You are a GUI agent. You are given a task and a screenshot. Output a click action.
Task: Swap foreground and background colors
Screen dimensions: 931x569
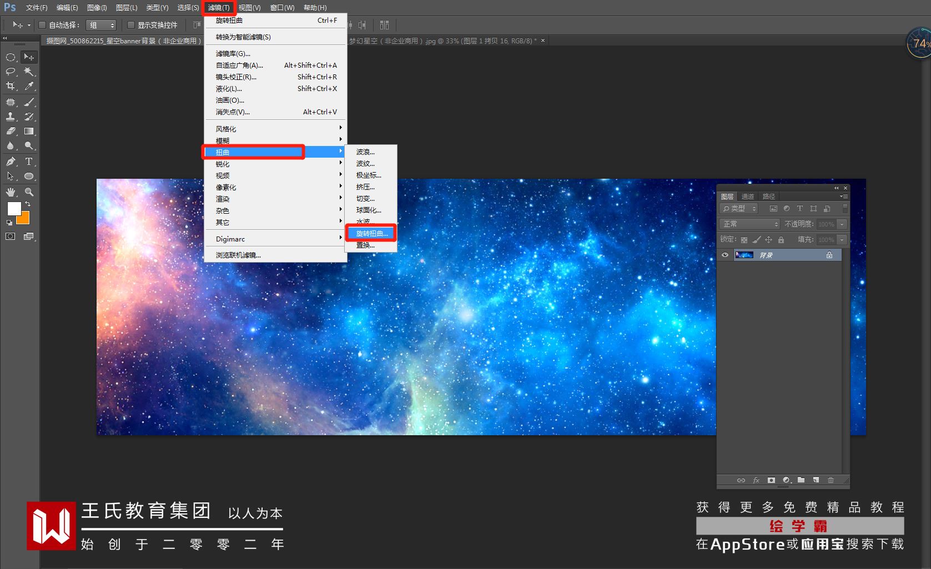pyautogui.click(x=28, y=204)
